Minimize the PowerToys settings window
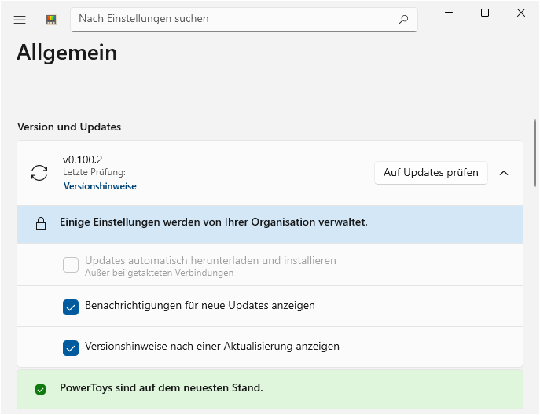540x415 pixels. (449, 13)
